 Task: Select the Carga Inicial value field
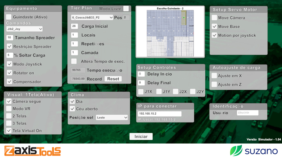pos(74,26)
